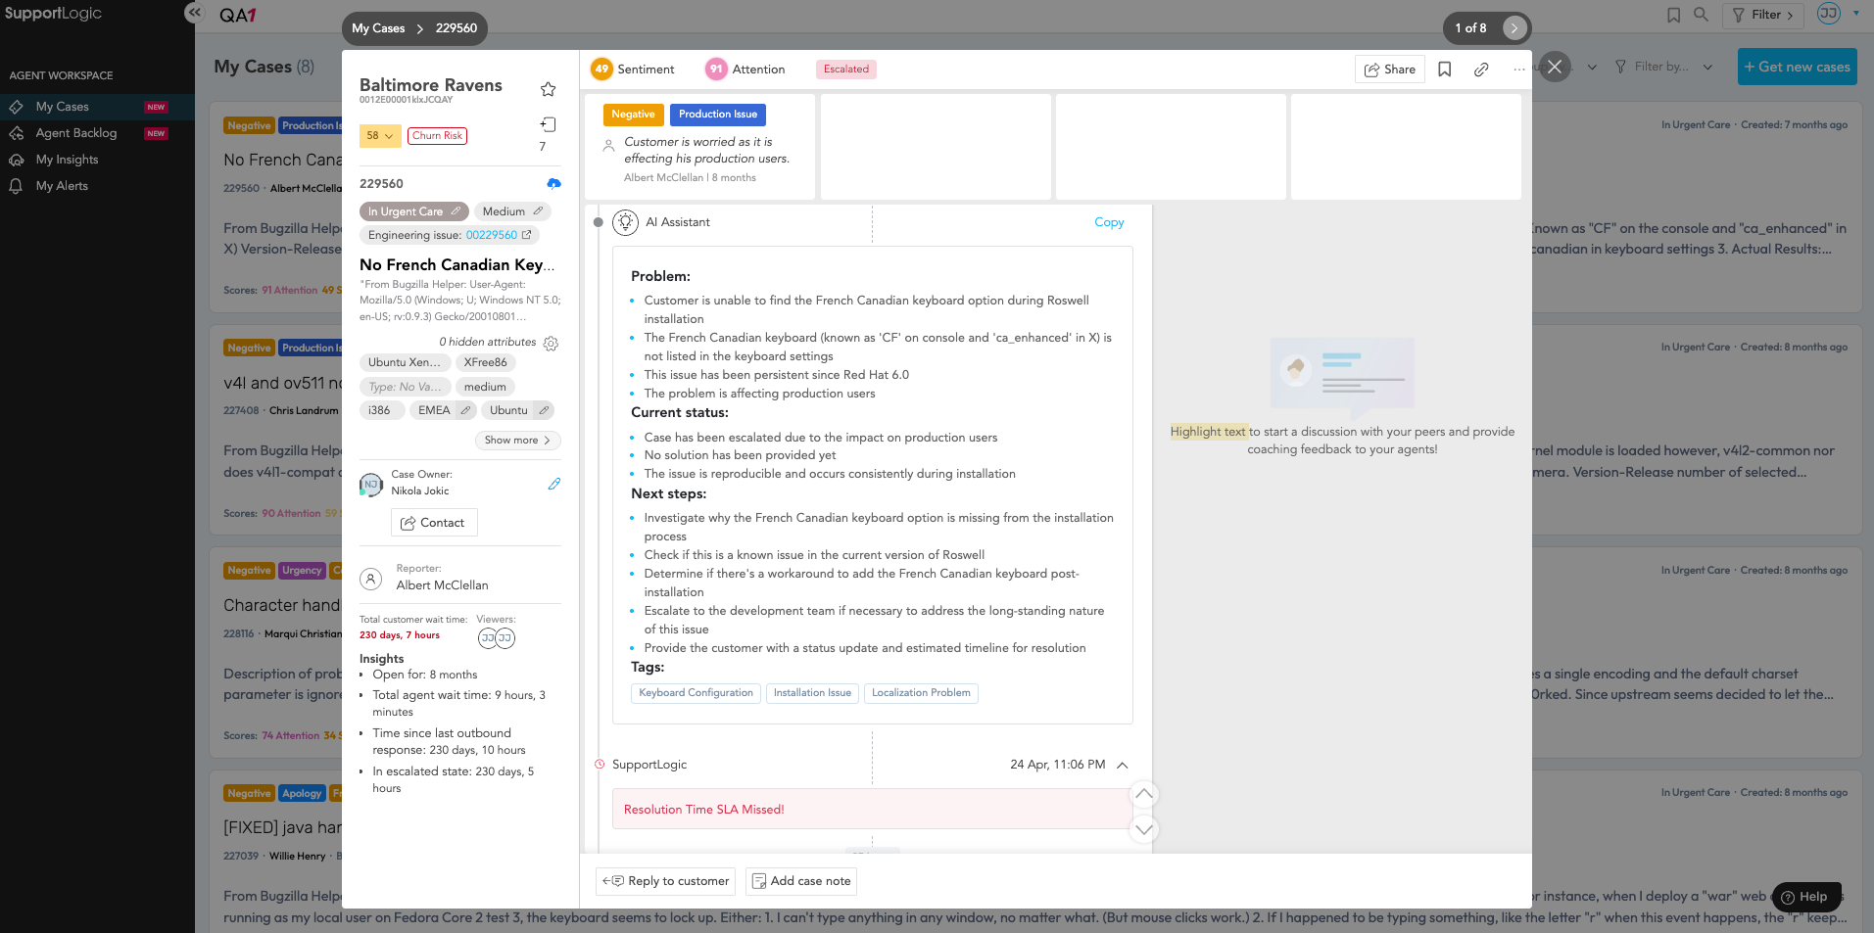This screenshot has height=933, width=1874.
Task: Open My Insights in sidebar
Action: tap(67, 160)
